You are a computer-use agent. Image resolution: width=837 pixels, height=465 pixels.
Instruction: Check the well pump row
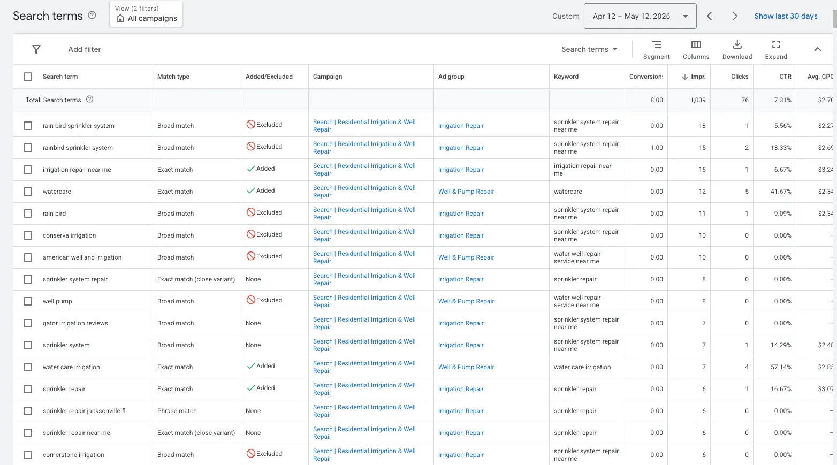pyautogui.click(x=28, y=301)
